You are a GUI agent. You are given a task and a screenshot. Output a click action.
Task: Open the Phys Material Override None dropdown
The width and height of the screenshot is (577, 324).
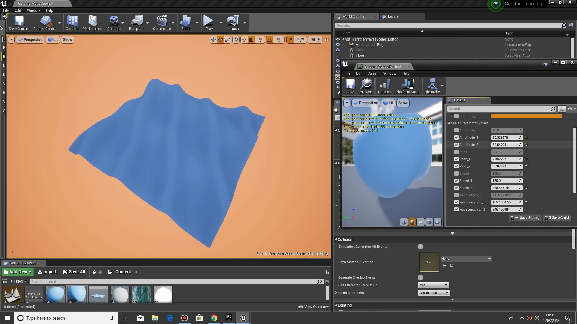pos(466,259)
